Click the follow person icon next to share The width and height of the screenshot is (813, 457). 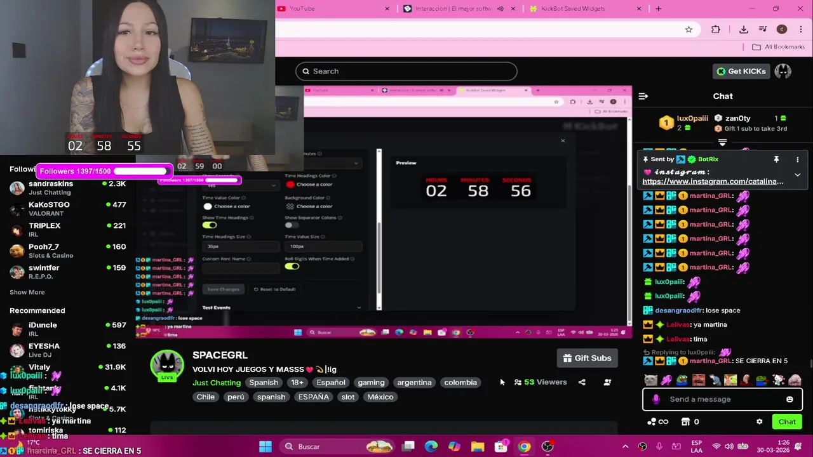[x=607, y=382]
